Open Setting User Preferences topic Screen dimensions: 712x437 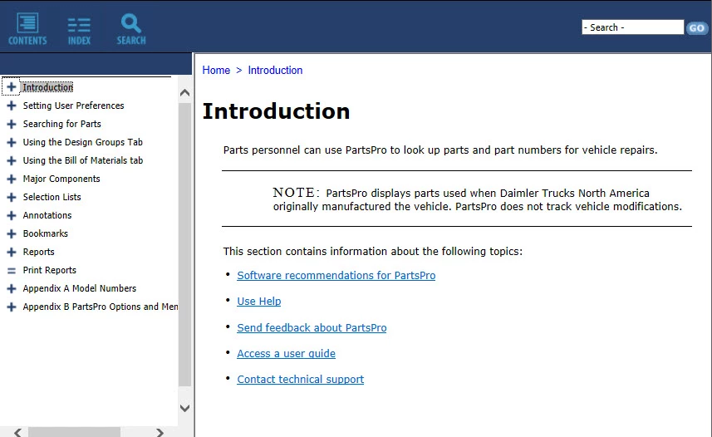coord(74,106)
